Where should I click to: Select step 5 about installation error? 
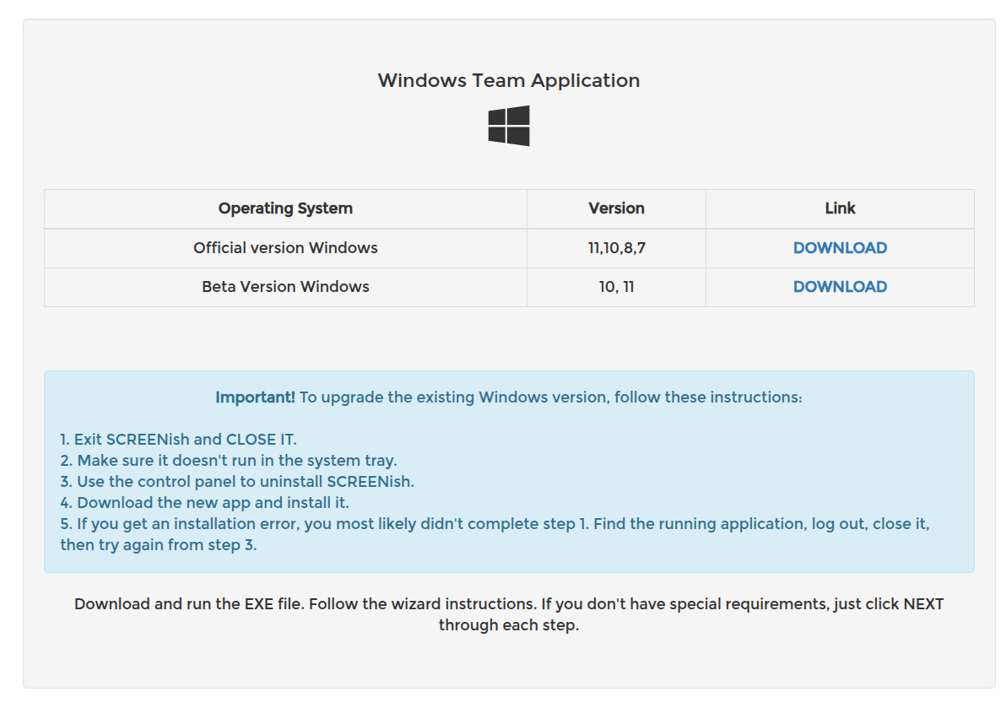point(495,534)
